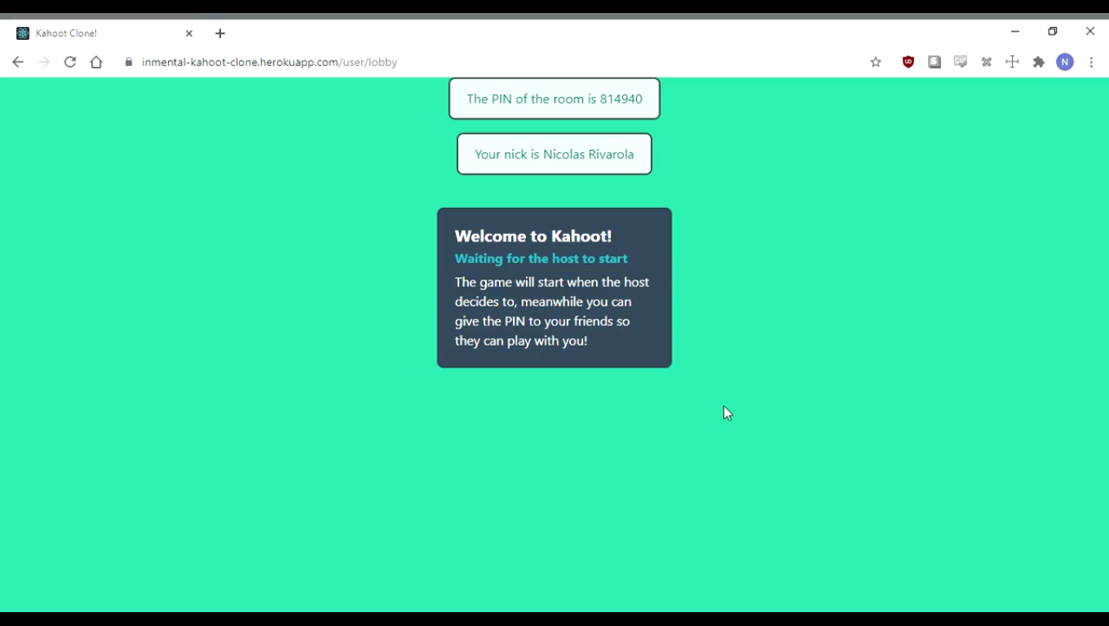Click the game will start paragraph
1109x626 pixels.
click(x=552, y=311)
